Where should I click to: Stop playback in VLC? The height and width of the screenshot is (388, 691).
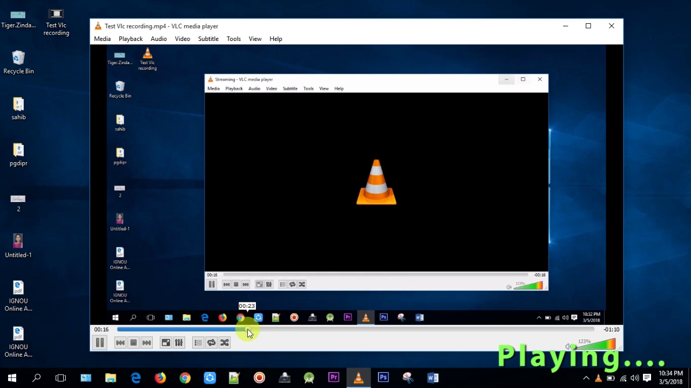tap(133, 343)
